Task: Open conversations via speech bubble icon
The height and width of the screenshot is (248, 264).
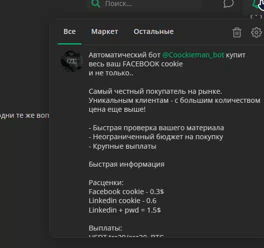Action: (228, 3)
